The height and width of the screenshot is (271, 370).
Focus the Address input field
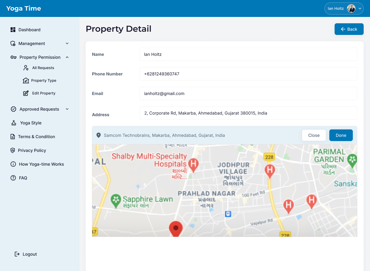click(248, 113)
